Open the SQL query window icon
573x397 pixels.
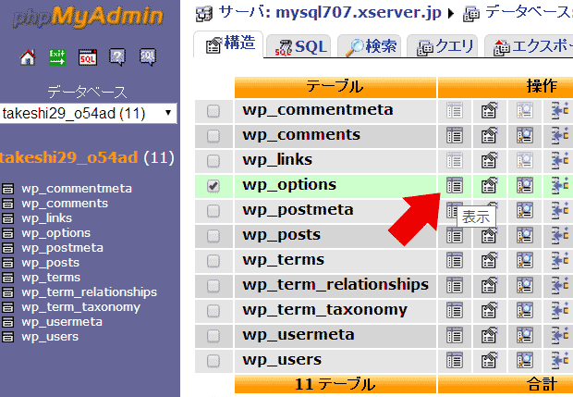pos(88,57)
